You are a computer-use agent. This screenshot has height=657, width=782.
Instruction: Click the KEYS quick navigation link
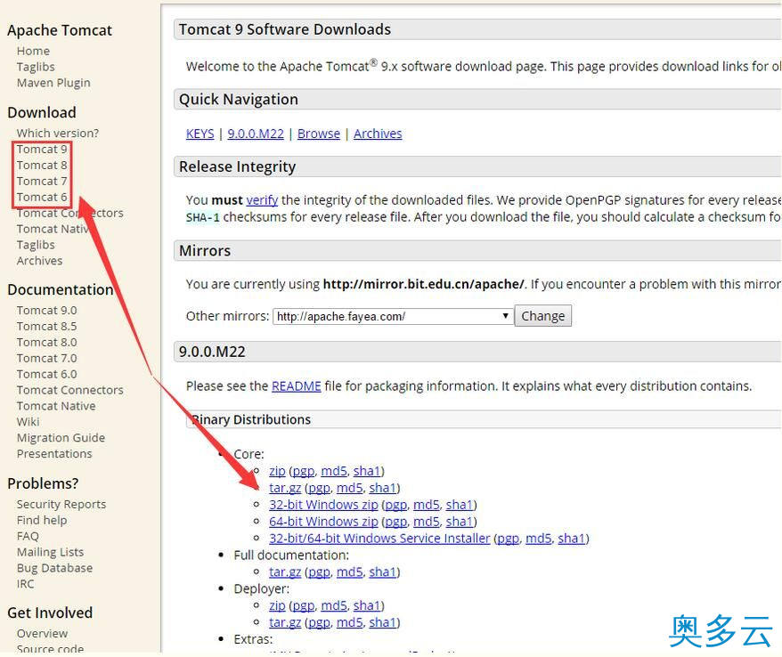coord(200,134)
